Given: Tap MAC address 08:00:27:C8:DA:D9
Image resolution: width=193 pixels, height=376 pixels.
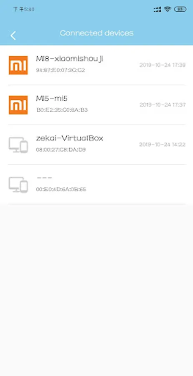Looking at the screenshot, I should point(61,150).
